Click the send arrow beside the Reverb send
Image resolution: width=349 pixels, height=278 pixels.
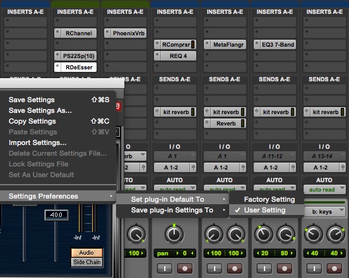[x=207, y=122]
